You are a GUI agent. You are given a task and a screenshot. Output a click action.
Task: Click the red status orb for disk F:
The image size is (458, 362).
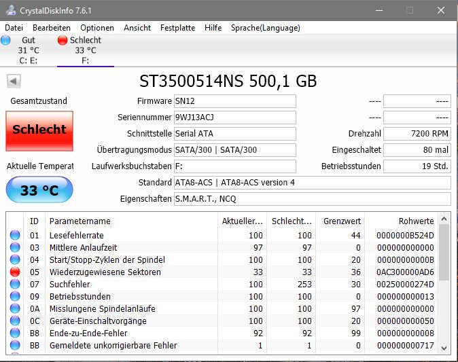63,40
